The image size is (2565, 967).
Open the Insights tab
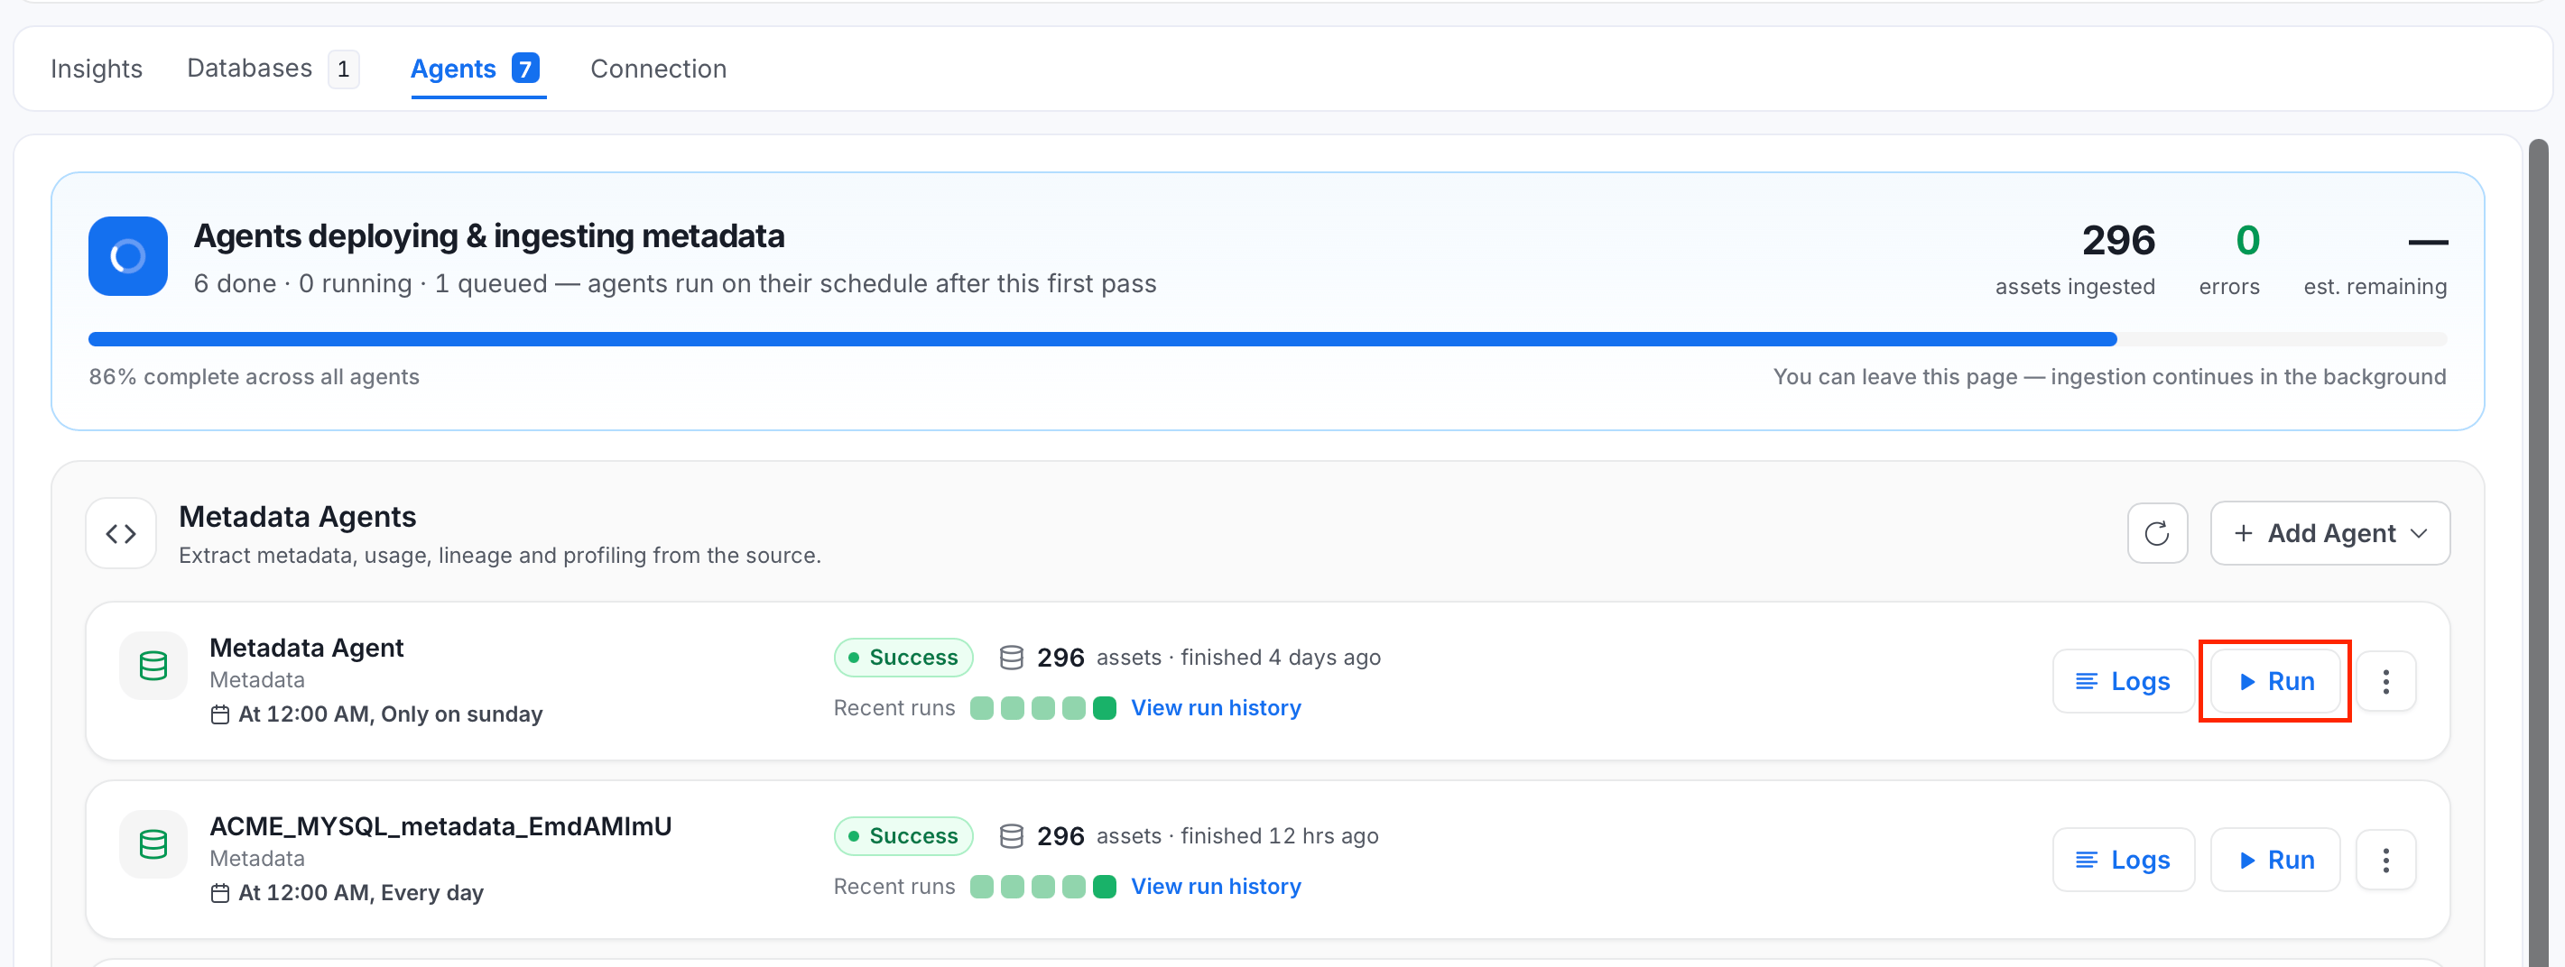coord(97,69)
